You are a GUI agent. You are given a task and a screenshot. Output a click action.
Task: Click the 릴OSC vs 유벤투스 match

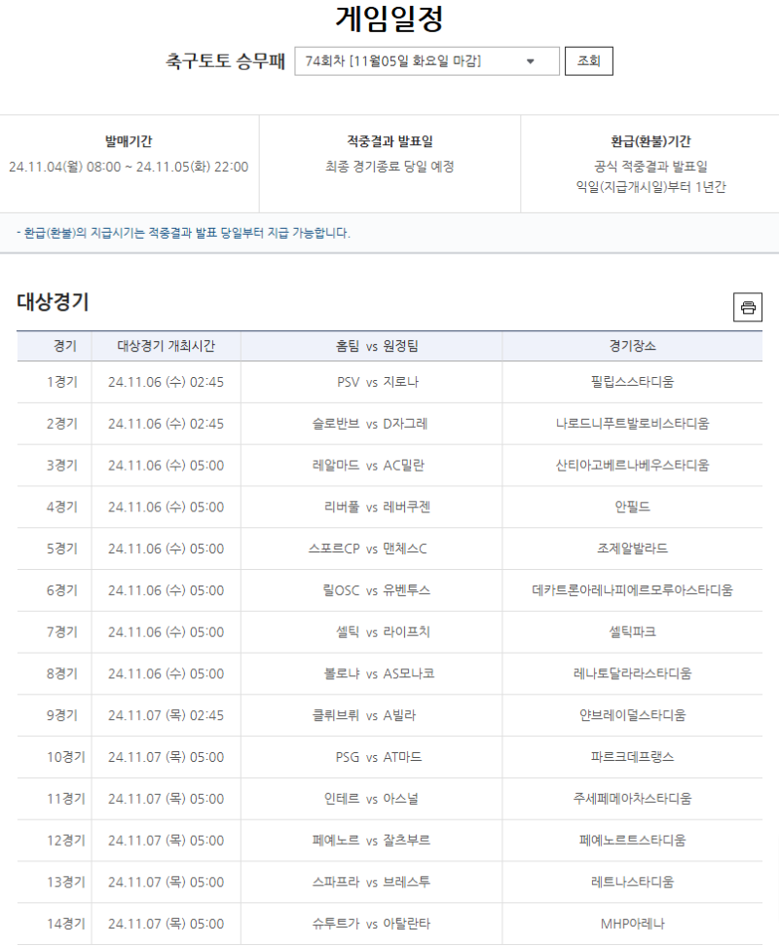377,590
